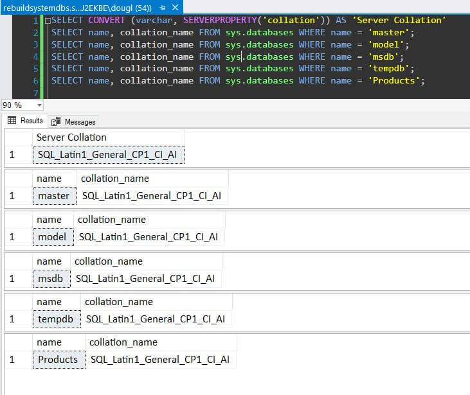
Task: Collapse the SELECT outline at line 1
Action: click(x=46, y=21)
